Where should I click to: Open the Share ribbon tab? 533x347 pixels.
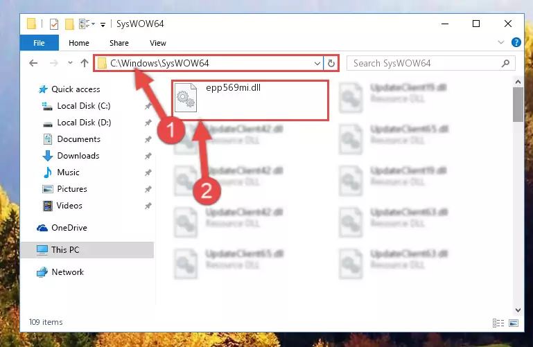pyautogui.click(x=119, y=43)
